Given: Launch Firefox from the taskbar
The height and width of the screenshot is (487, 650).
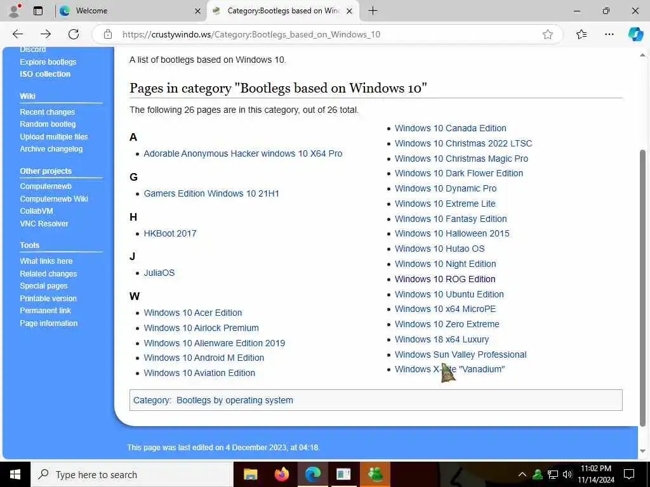Looking at the screenshot, I should (x=281, y=474).
